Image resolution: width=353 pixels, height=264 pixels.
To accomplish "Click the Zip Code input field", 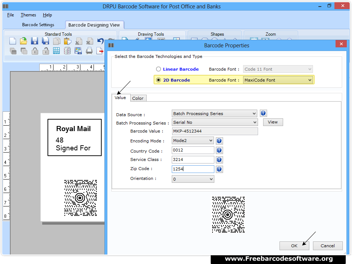I will click(193, 169).
